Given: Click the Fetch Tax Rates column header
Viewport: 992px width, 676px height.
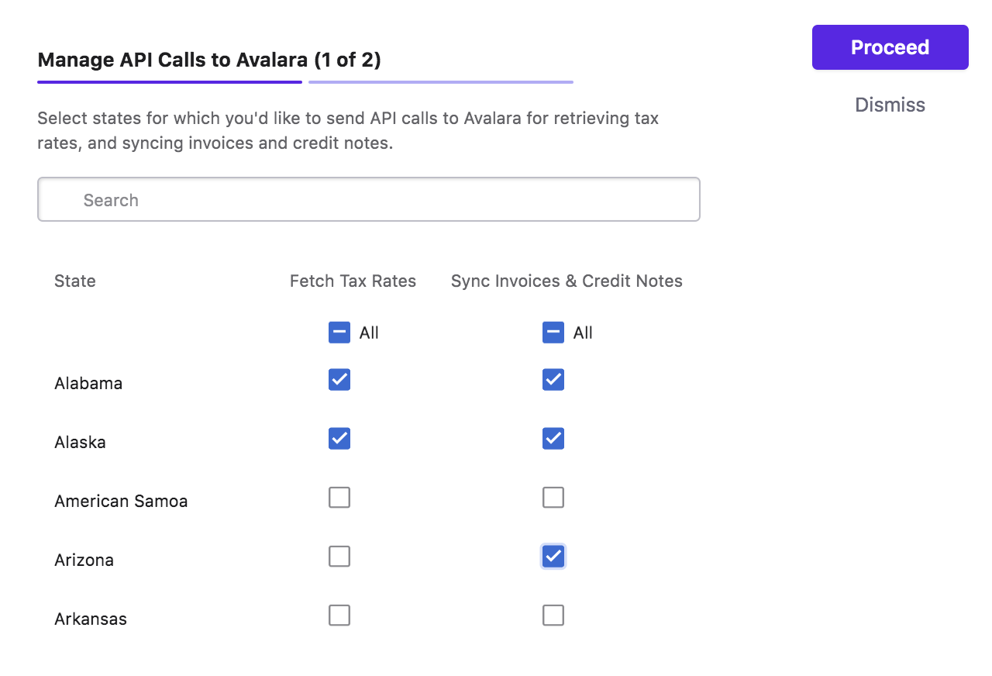Looking at the screenshot, I should pyautogui.click(x=353, y=281).
